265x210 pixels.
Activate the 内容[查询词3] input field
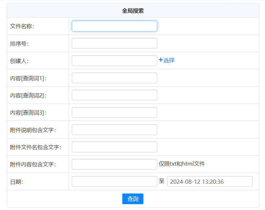[114, 113]
